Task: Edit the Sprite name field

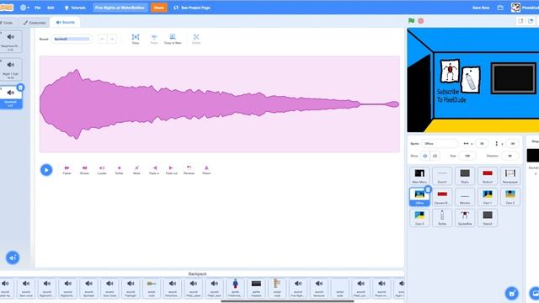Action: pyautogui.click(x=440, y=144)
